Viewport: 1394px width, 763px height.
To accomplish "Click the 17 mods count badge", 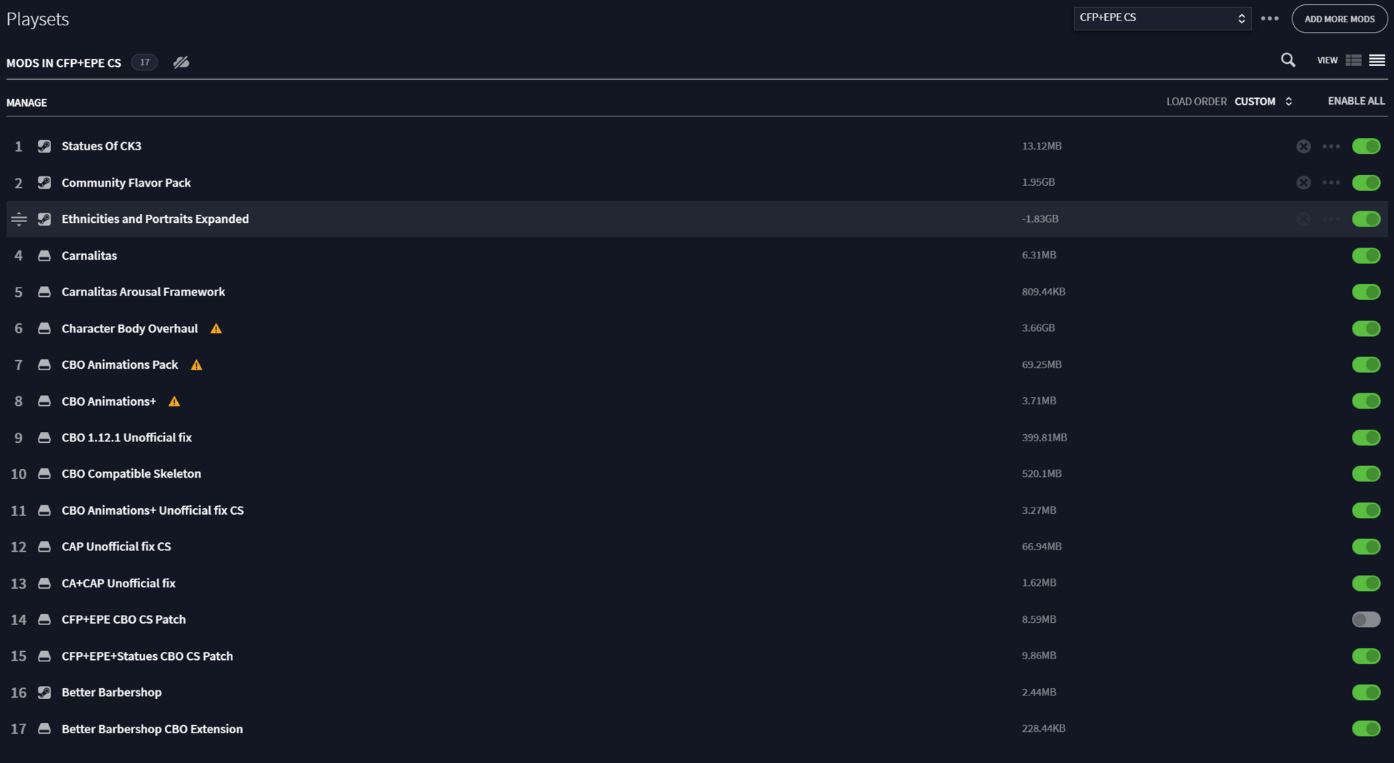I will (144, 62).
